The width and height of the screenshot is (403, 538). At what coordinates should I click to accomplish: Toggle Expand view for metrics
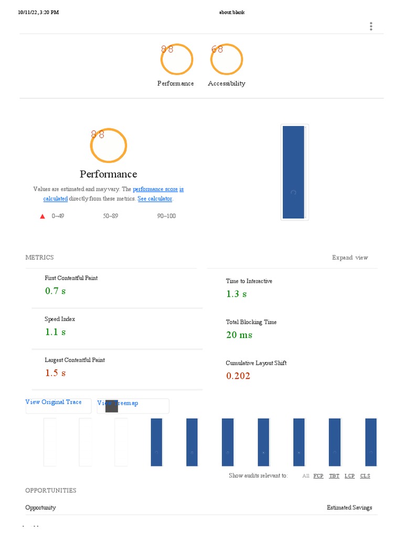pyautogui.click(x=350, y=257)
